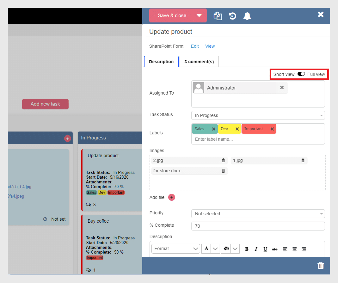Delete the 1.jpg attachment
338x283 pixels.
tap(303, 160)
